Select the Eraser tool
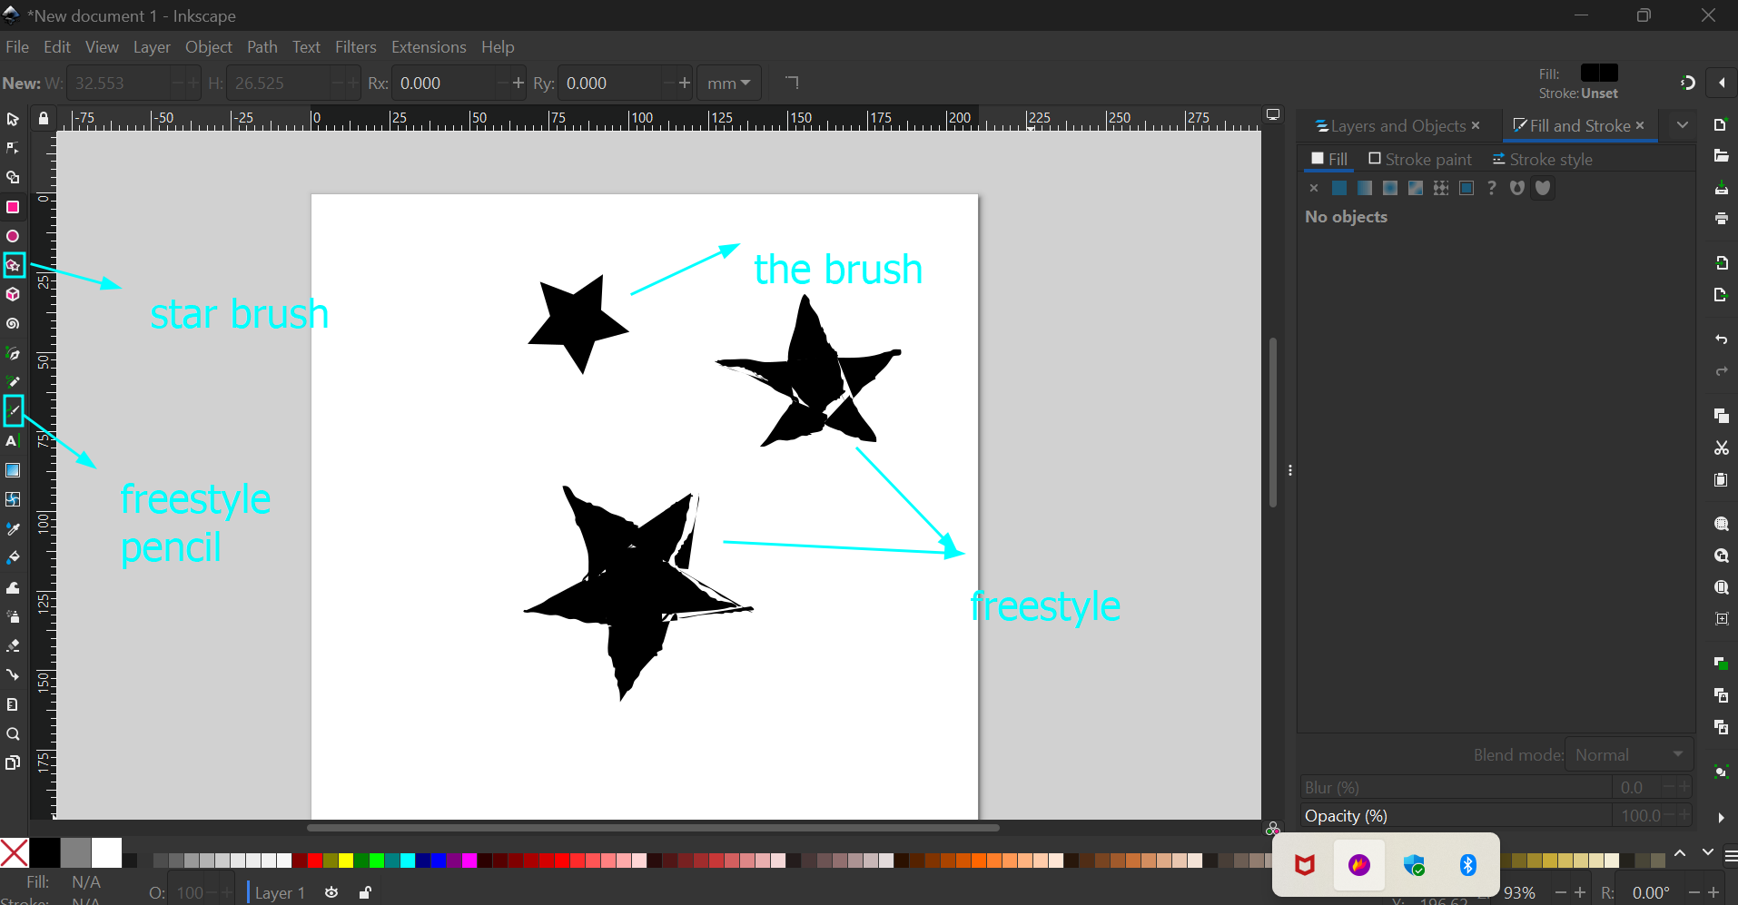 click(13, 645)
